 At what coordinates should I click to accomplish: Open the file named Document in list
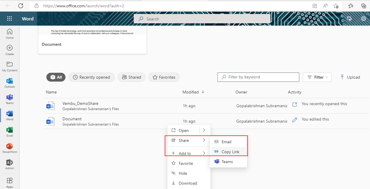(x=72, y=119)
